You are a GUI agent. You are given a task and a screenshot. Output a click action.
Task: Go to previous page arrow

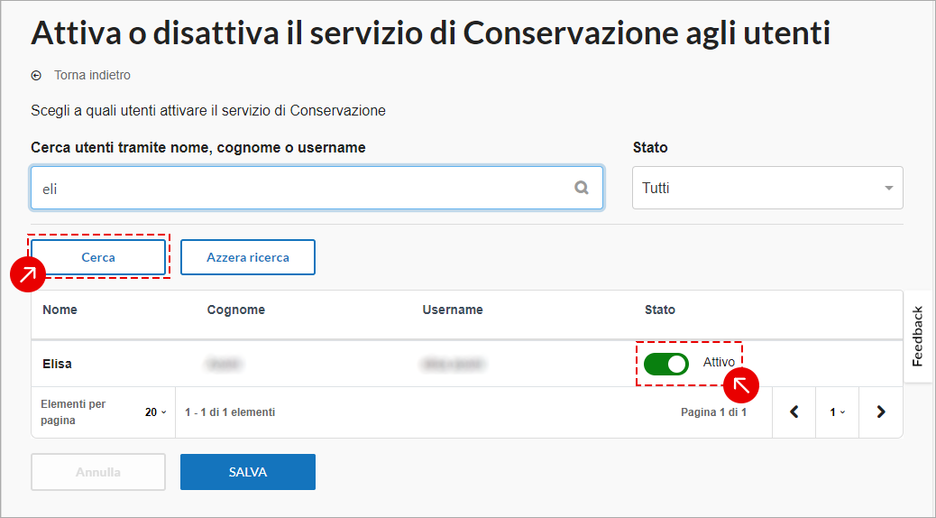[x=794, y=412]
